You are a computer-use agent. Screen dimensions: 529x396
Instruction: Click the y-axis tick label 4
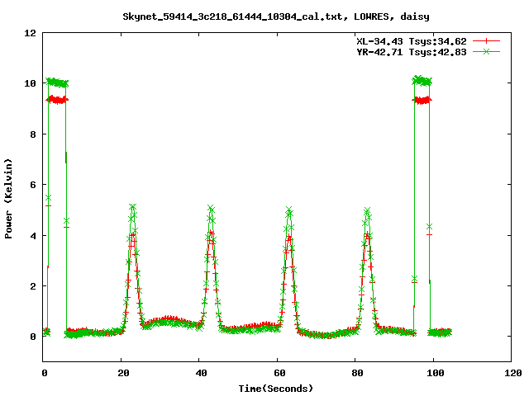pos(33,236)
